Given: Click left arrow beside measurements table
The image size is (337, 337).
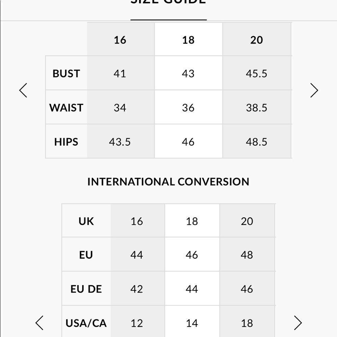Looking at the screenshot, I should click(x=23, y=90).
